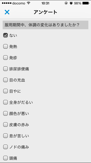Image resolution: width=91 pixels, height=163 pixels.
Task: Check the 発熱 checkbox
Action: click(x=6, y=46)
